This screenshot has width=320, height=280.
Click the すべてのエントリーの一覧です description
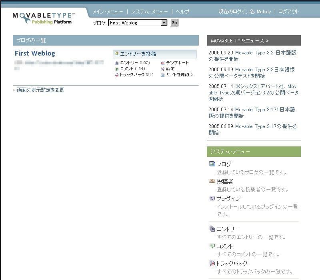tap(251, 237)
